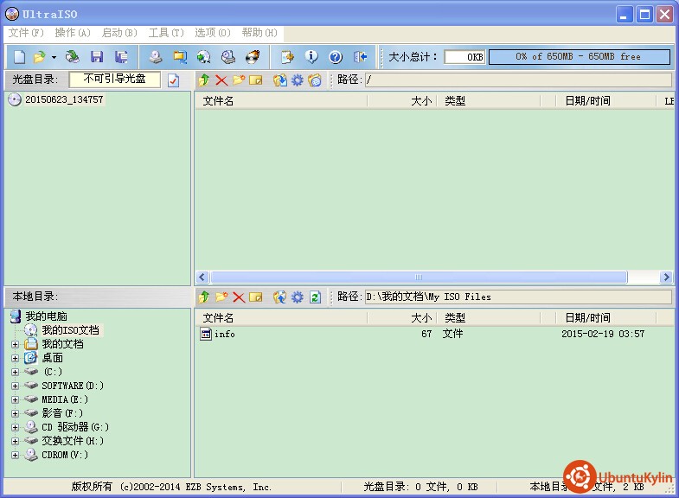Open an image file with Open icon
The image size is (679, 498).
coord(40,57)
